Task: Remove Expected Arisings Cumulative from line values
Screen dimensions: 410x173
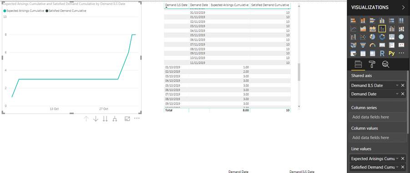Action: tap(403, 158)
